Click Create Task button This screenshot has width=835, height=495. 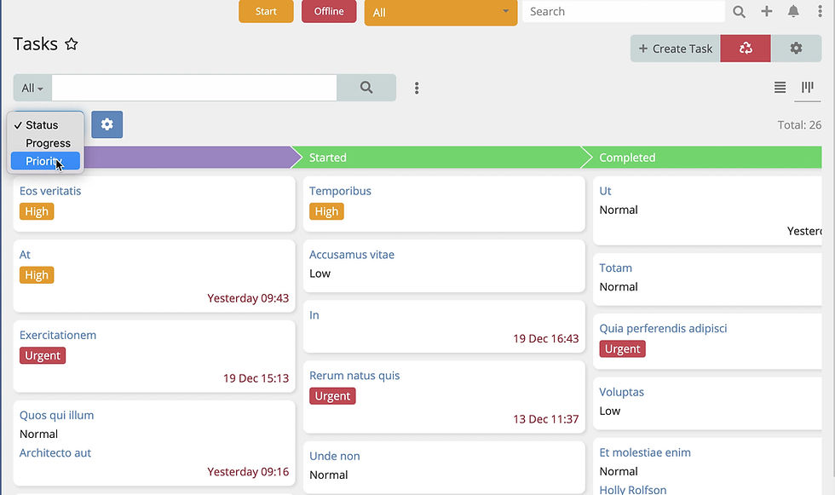[x=675, y=49]
